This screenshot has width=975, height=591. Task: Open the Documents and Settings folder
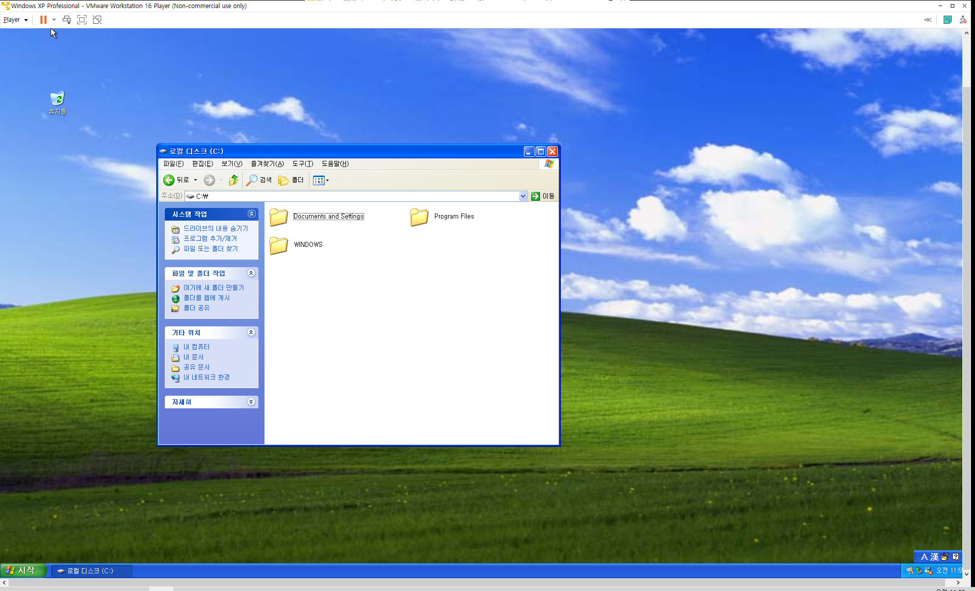pyautogui.click(x=279, y=217)
